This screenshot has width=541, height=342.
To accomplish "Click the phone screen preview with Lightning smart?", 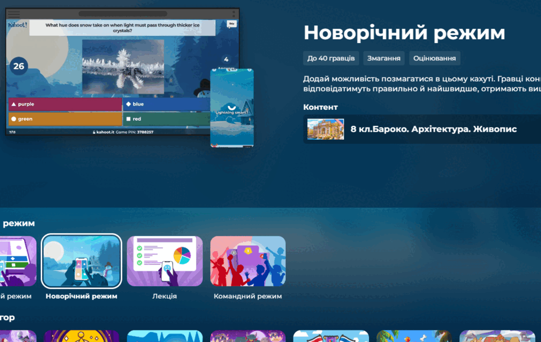I will coord(232,108).
